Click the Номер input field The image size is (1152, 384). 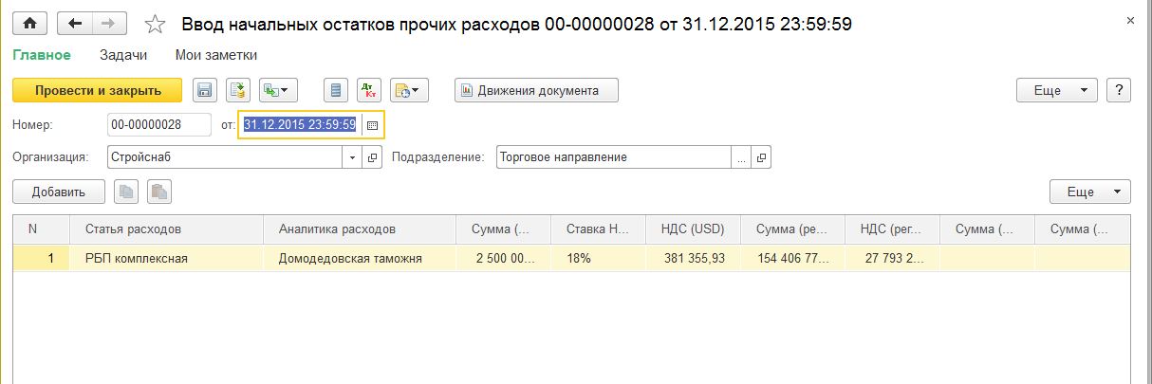159,125
